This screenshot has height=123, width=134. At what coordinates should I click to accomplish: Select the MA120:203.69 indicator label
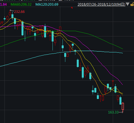coord(47,4)
